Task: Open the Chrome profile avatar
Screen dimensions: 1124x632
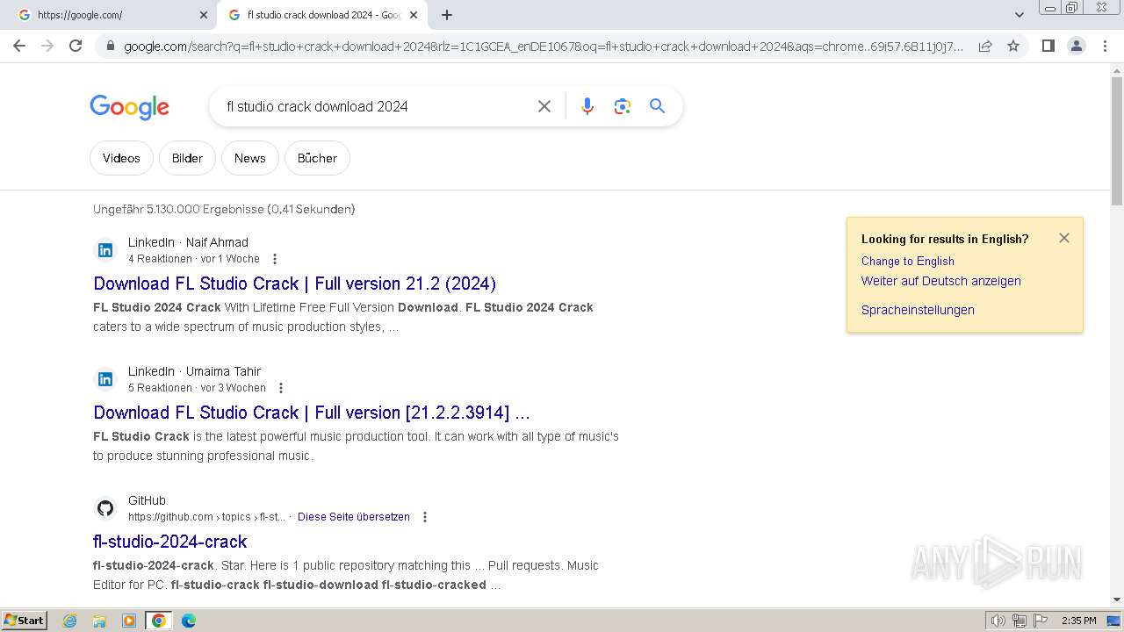Action: click(1076, 47)
